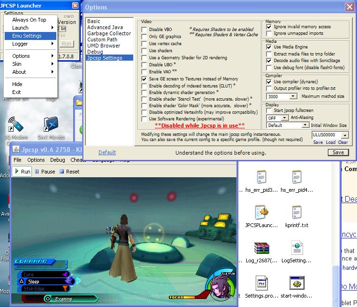Click the Save profile link

tap(318, 142)
